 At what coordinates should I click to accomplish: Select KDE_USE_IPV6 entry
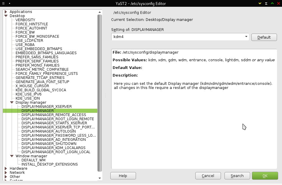pos(28,94)
